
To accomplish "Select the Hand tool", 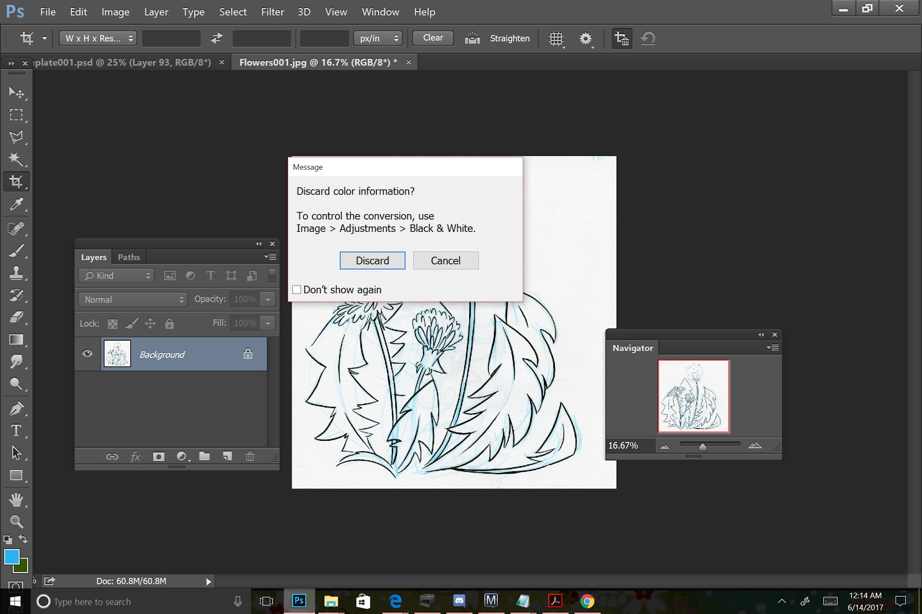I will [x=16, y=499].
